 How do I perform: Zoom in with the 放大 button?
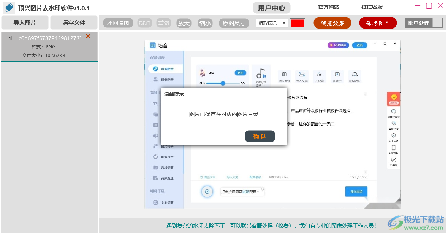point(184,23)
